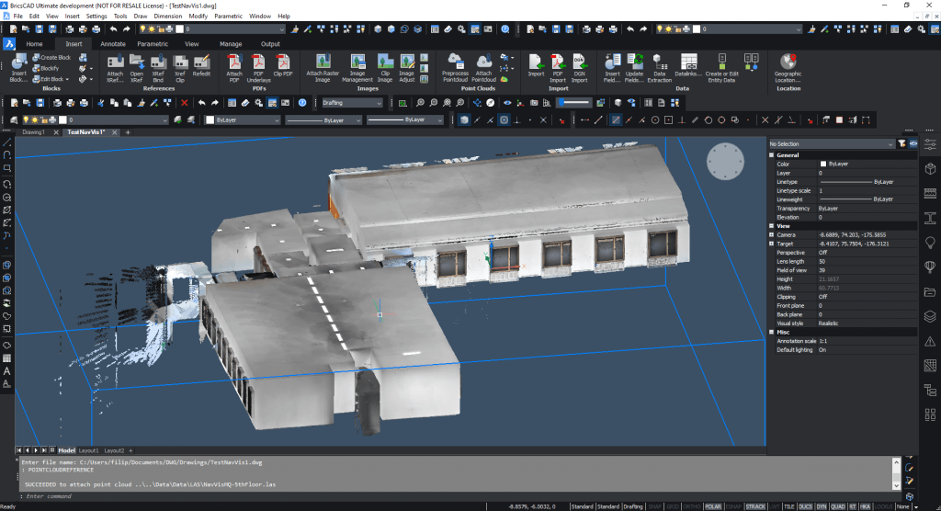Open Layout2 tab
Image resolution: width=941 pixels, height=511 pixels.
pyautogui.click(x=114, y=450)
